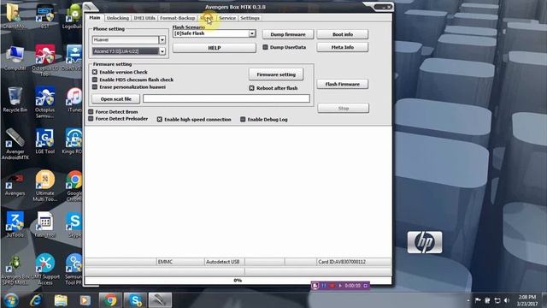The height and width of the screenshot is (308, 547).
Task: Open the UMT Support Access shortcut
Action: tap(45, 269)
